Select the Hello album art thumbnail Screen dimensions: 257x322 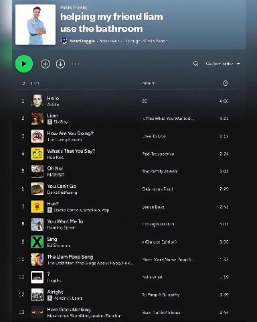tap(37, 101)
